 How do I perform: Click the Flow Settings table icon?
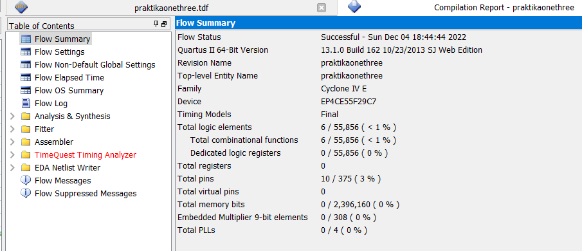point(26,52)
